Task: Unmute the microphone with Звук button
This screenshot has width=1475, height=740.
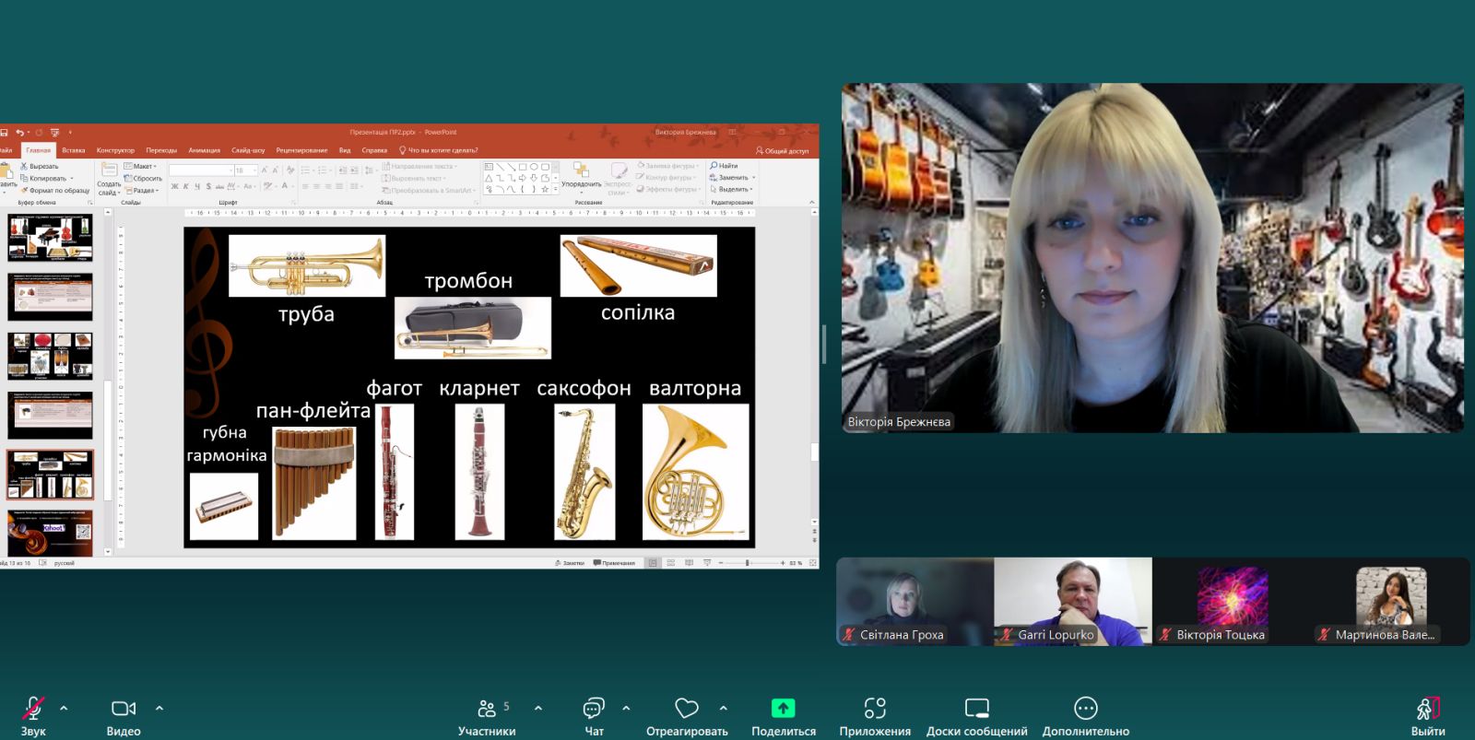Action: 33,710
